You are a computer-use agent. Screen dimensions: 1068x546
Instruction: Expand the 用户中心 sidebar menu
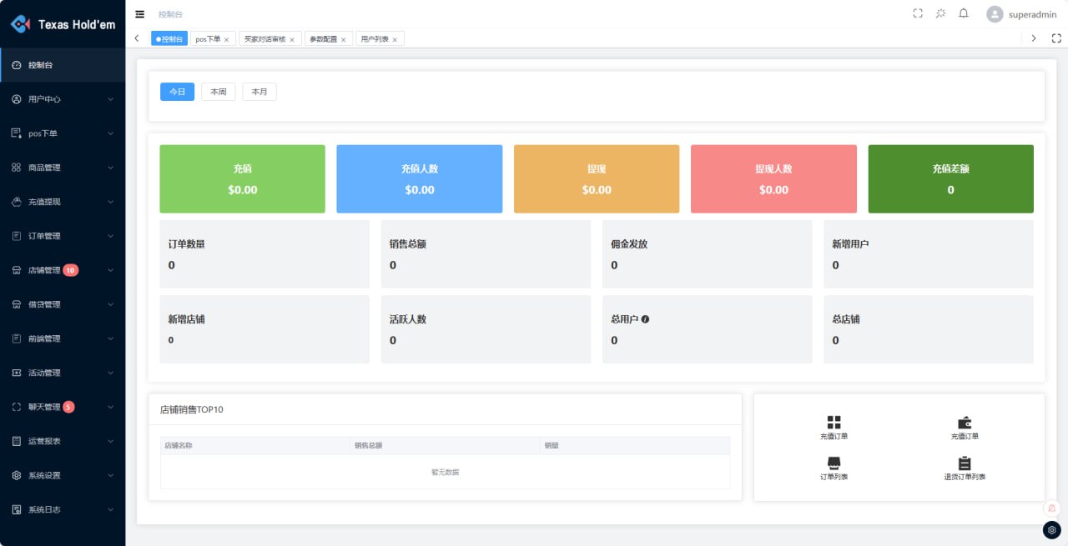[x=63, y=99]
